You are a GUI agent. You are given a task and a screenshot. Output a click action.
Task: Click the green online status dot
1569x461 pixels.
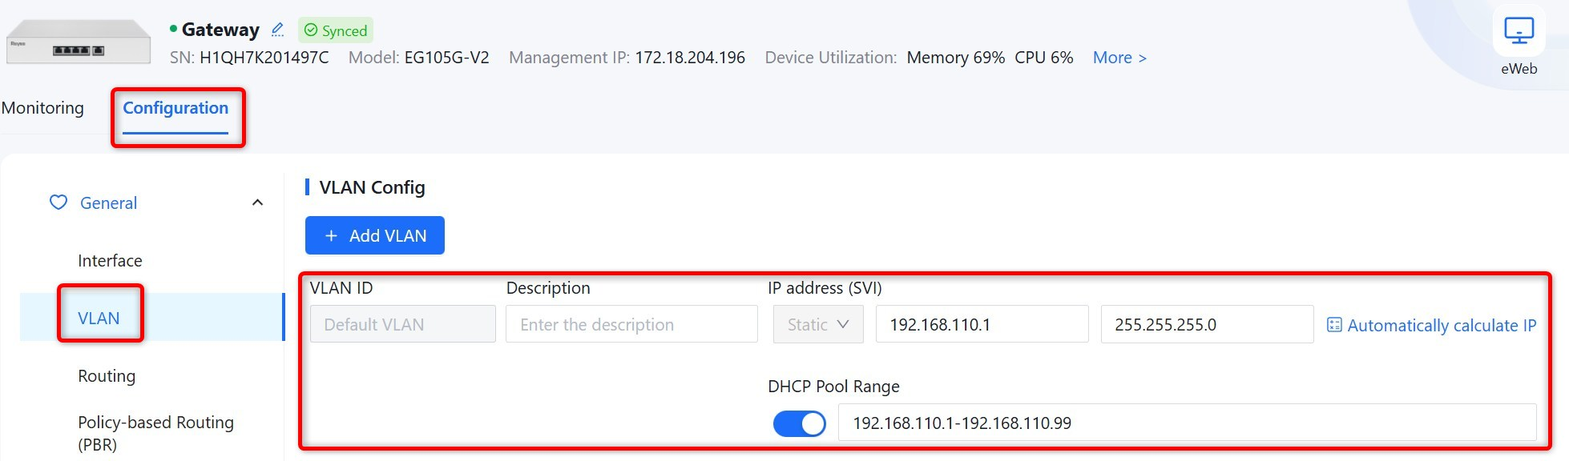(173, 29)
